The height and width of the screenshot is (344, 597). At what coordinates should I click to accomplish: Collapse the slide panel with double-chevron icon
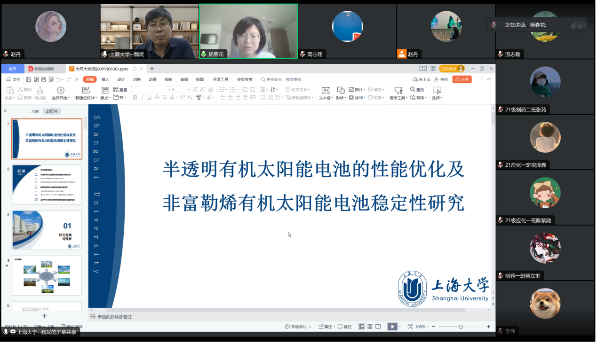[5, 111]
